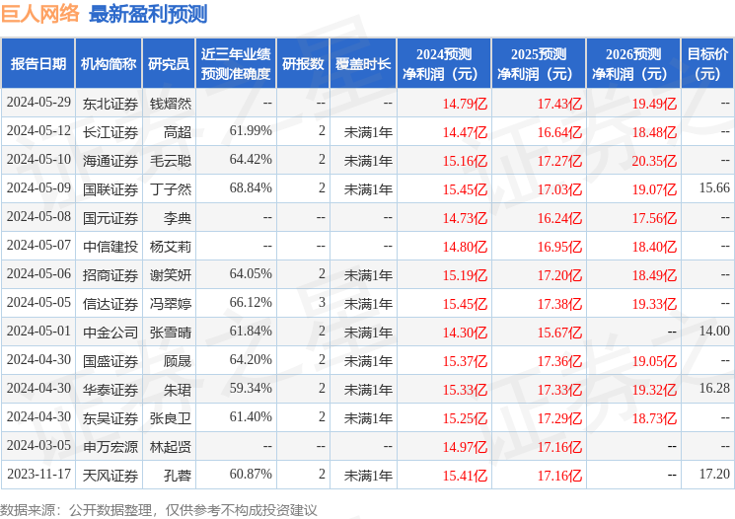Screen dimensions: 735x519
Task: Click the 华泰证券 institution cell
Action: (110, 390)
